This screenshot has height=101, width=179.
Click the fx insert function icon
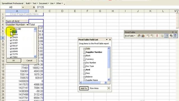pyautogui.click(x=34, y=7)
